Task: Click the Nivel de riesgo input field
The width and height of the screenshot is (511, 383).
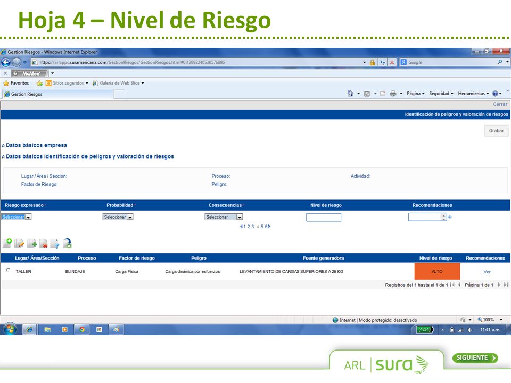Action: pos(324,217)
